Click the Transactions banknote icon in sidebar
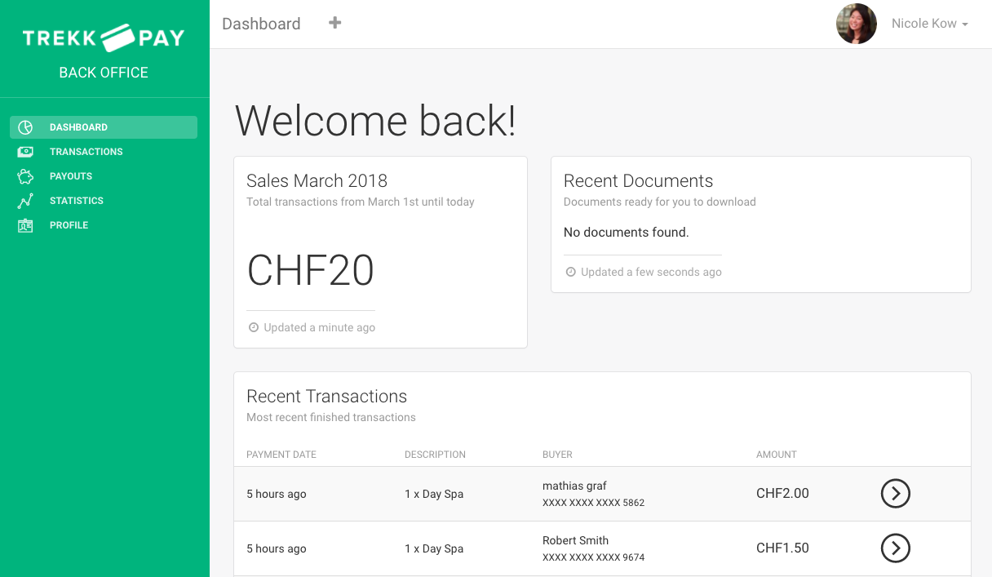The height and width of the screenshot is (577, 992). (25, 152)
